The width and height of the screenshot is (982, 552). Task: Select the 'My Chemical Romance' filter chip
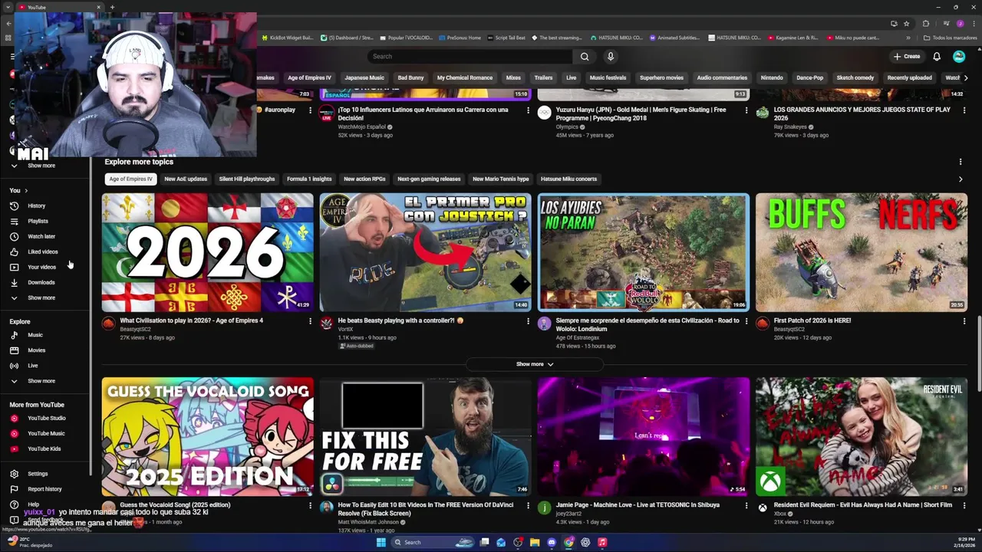pyautogui.click(x=465, y=77)
